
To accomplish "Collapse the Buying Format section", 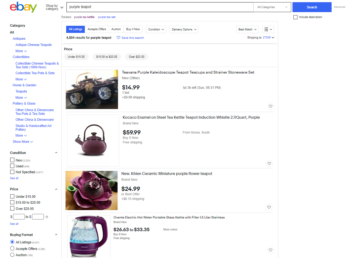I will click(x=56, y=235).
